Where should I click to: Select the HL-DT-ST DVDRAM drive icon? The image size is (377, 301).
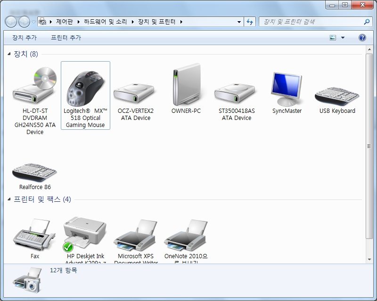tap(34, 85)
